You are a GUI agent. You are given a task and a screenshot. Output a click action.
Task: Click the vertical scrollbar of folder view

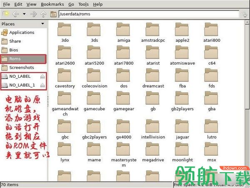(247, 101)
